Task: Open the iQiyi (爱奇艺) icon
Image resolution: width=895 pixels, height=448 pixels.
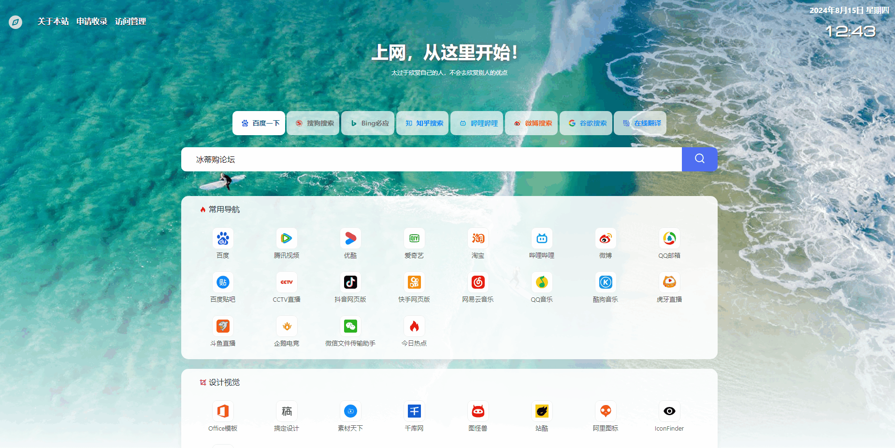Action: click(414, 238)
